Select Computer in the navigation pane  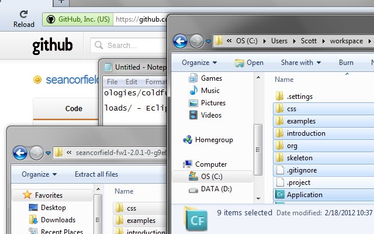coord(205,164)
